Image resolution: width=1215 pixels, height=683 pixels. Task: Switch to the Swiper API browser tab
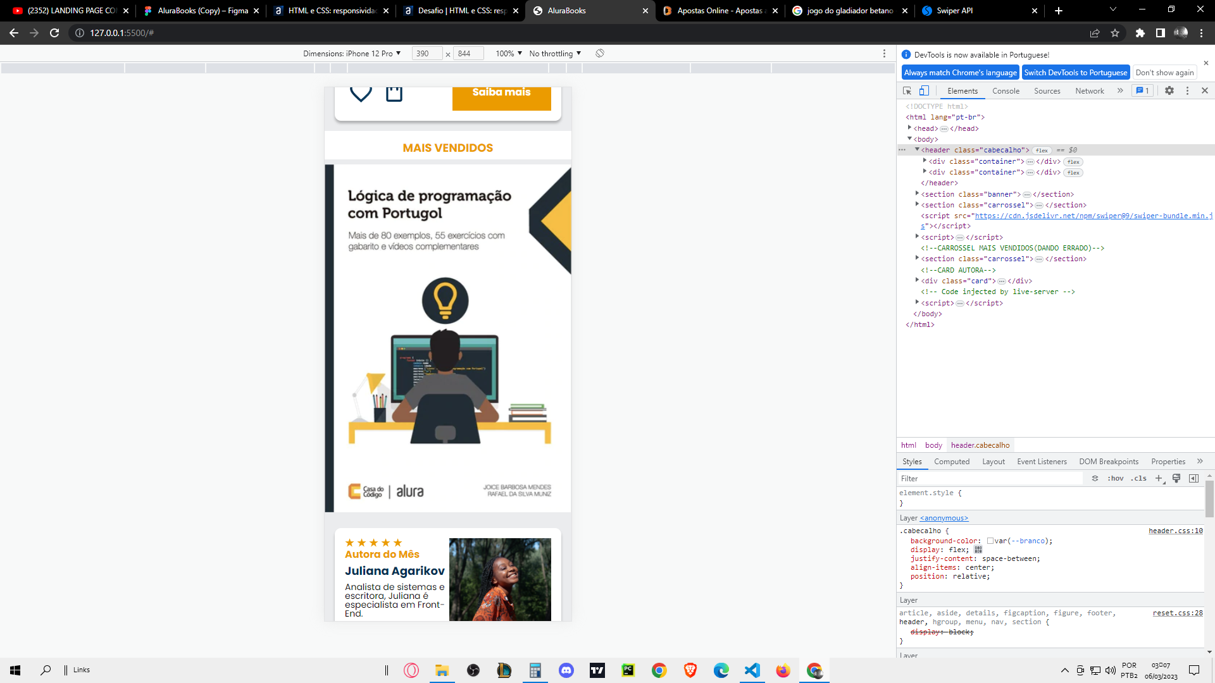978,11
